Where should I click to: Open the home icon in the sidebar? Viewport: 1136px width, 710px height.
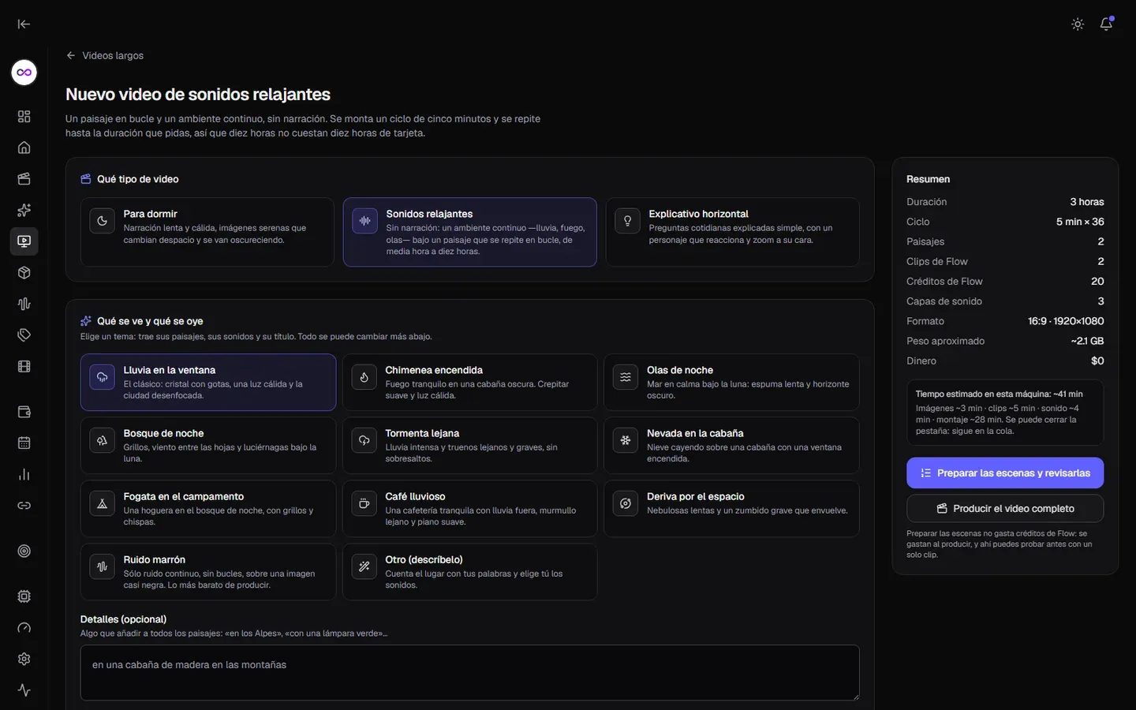pyautogui.click(x=24, y=148)
